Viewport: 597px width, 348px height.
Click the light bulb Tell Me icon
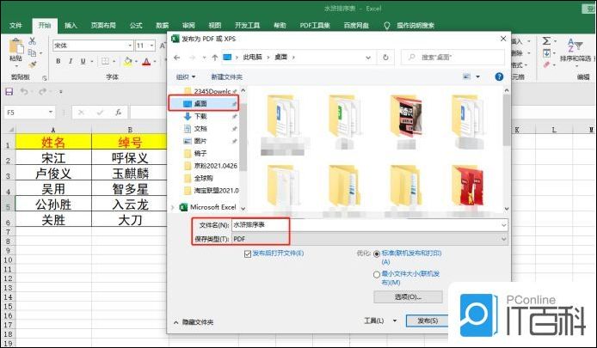[387, 26]
